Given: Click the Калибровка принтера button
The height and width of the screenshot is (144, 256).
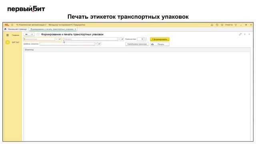Looking at the screenshot, I should tap(137, 44).
